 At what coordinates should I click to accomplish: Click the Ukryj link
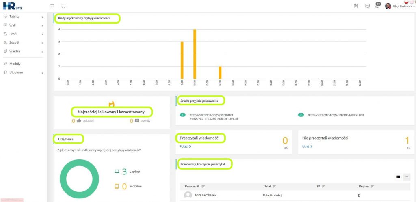307,146
